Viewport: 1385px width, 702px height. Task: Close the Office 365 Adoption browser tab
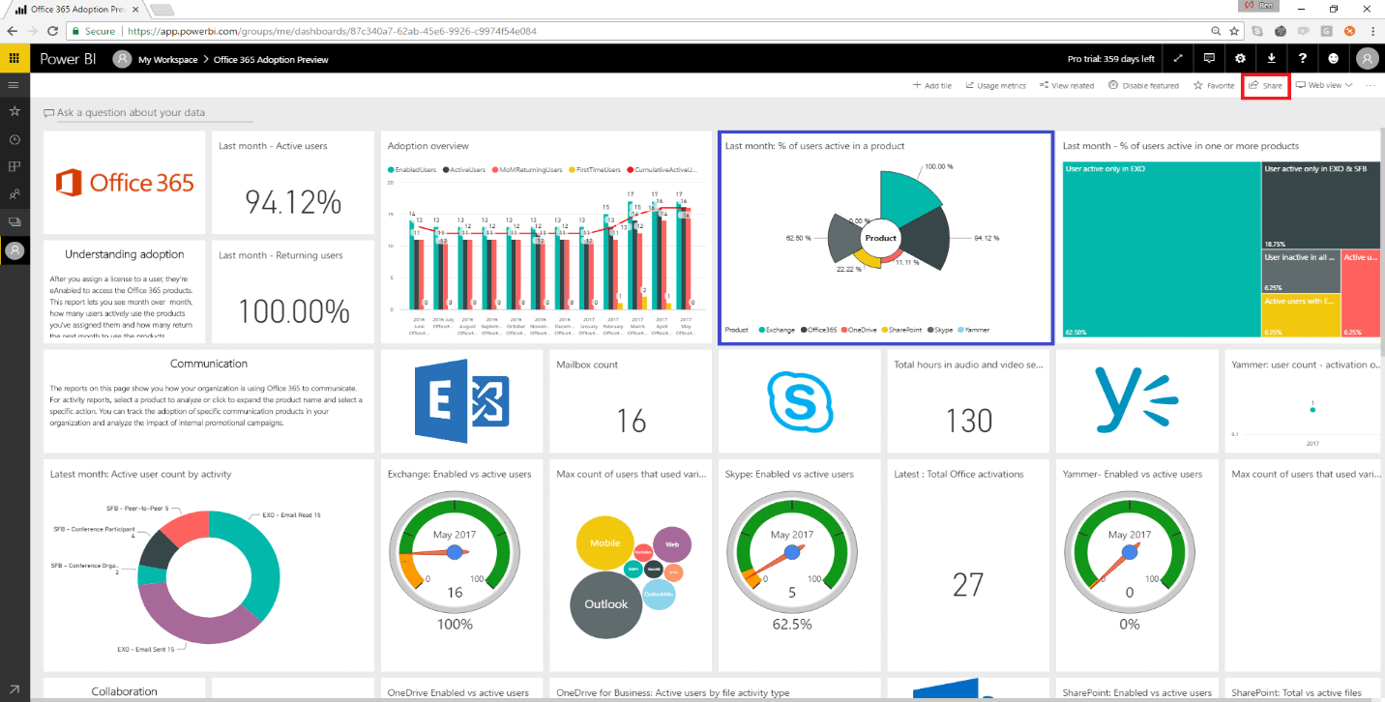134,9
